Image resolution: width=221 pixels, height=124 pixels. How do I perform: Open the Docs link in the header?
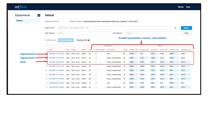(188, 7)
